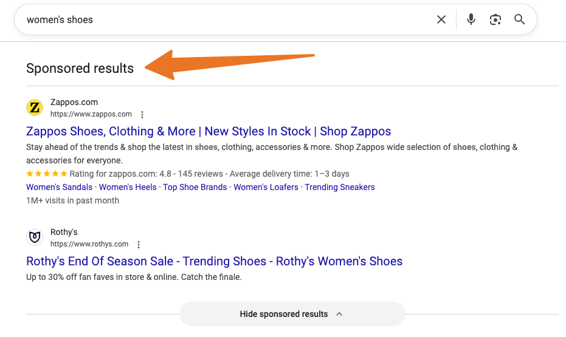Viewport: 566px width, 337px height.
Task: Click the Zappos star rating line
Action: (188, 174)
